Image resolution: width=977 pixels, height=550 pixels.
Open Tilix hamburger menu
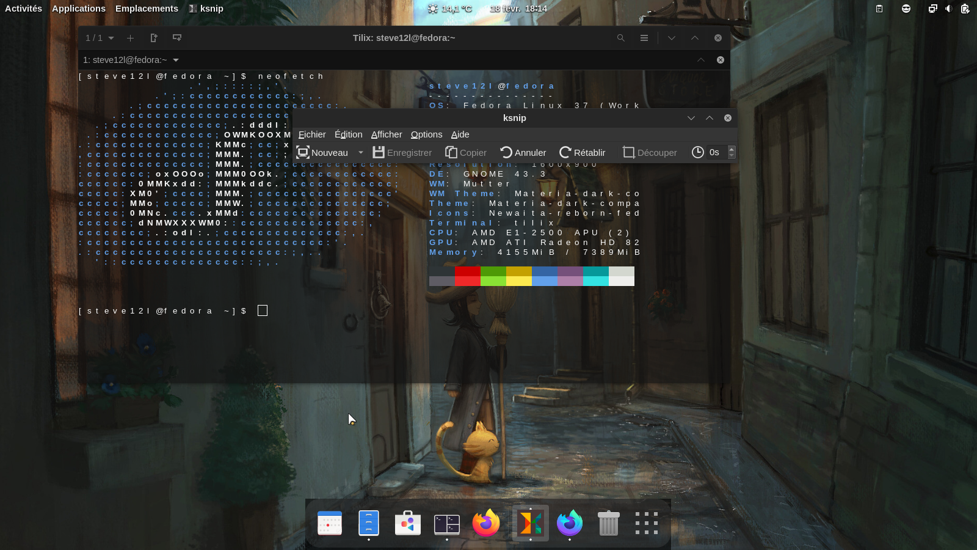[x=644, y=38]
